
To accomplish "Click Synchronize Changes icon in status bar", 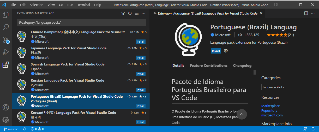I will [x=25, y=129].
